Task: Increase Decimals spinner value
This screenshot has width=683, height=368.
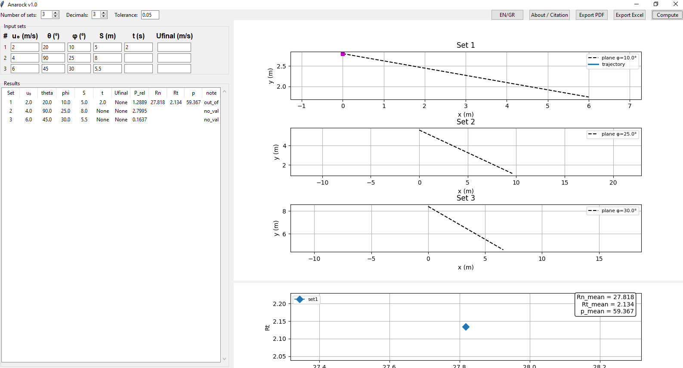Action: [x=103, y=12]
